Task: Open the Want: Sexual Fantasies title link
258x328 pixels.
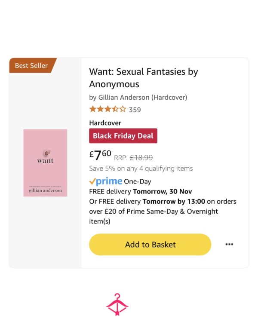Action: [143, 78]
